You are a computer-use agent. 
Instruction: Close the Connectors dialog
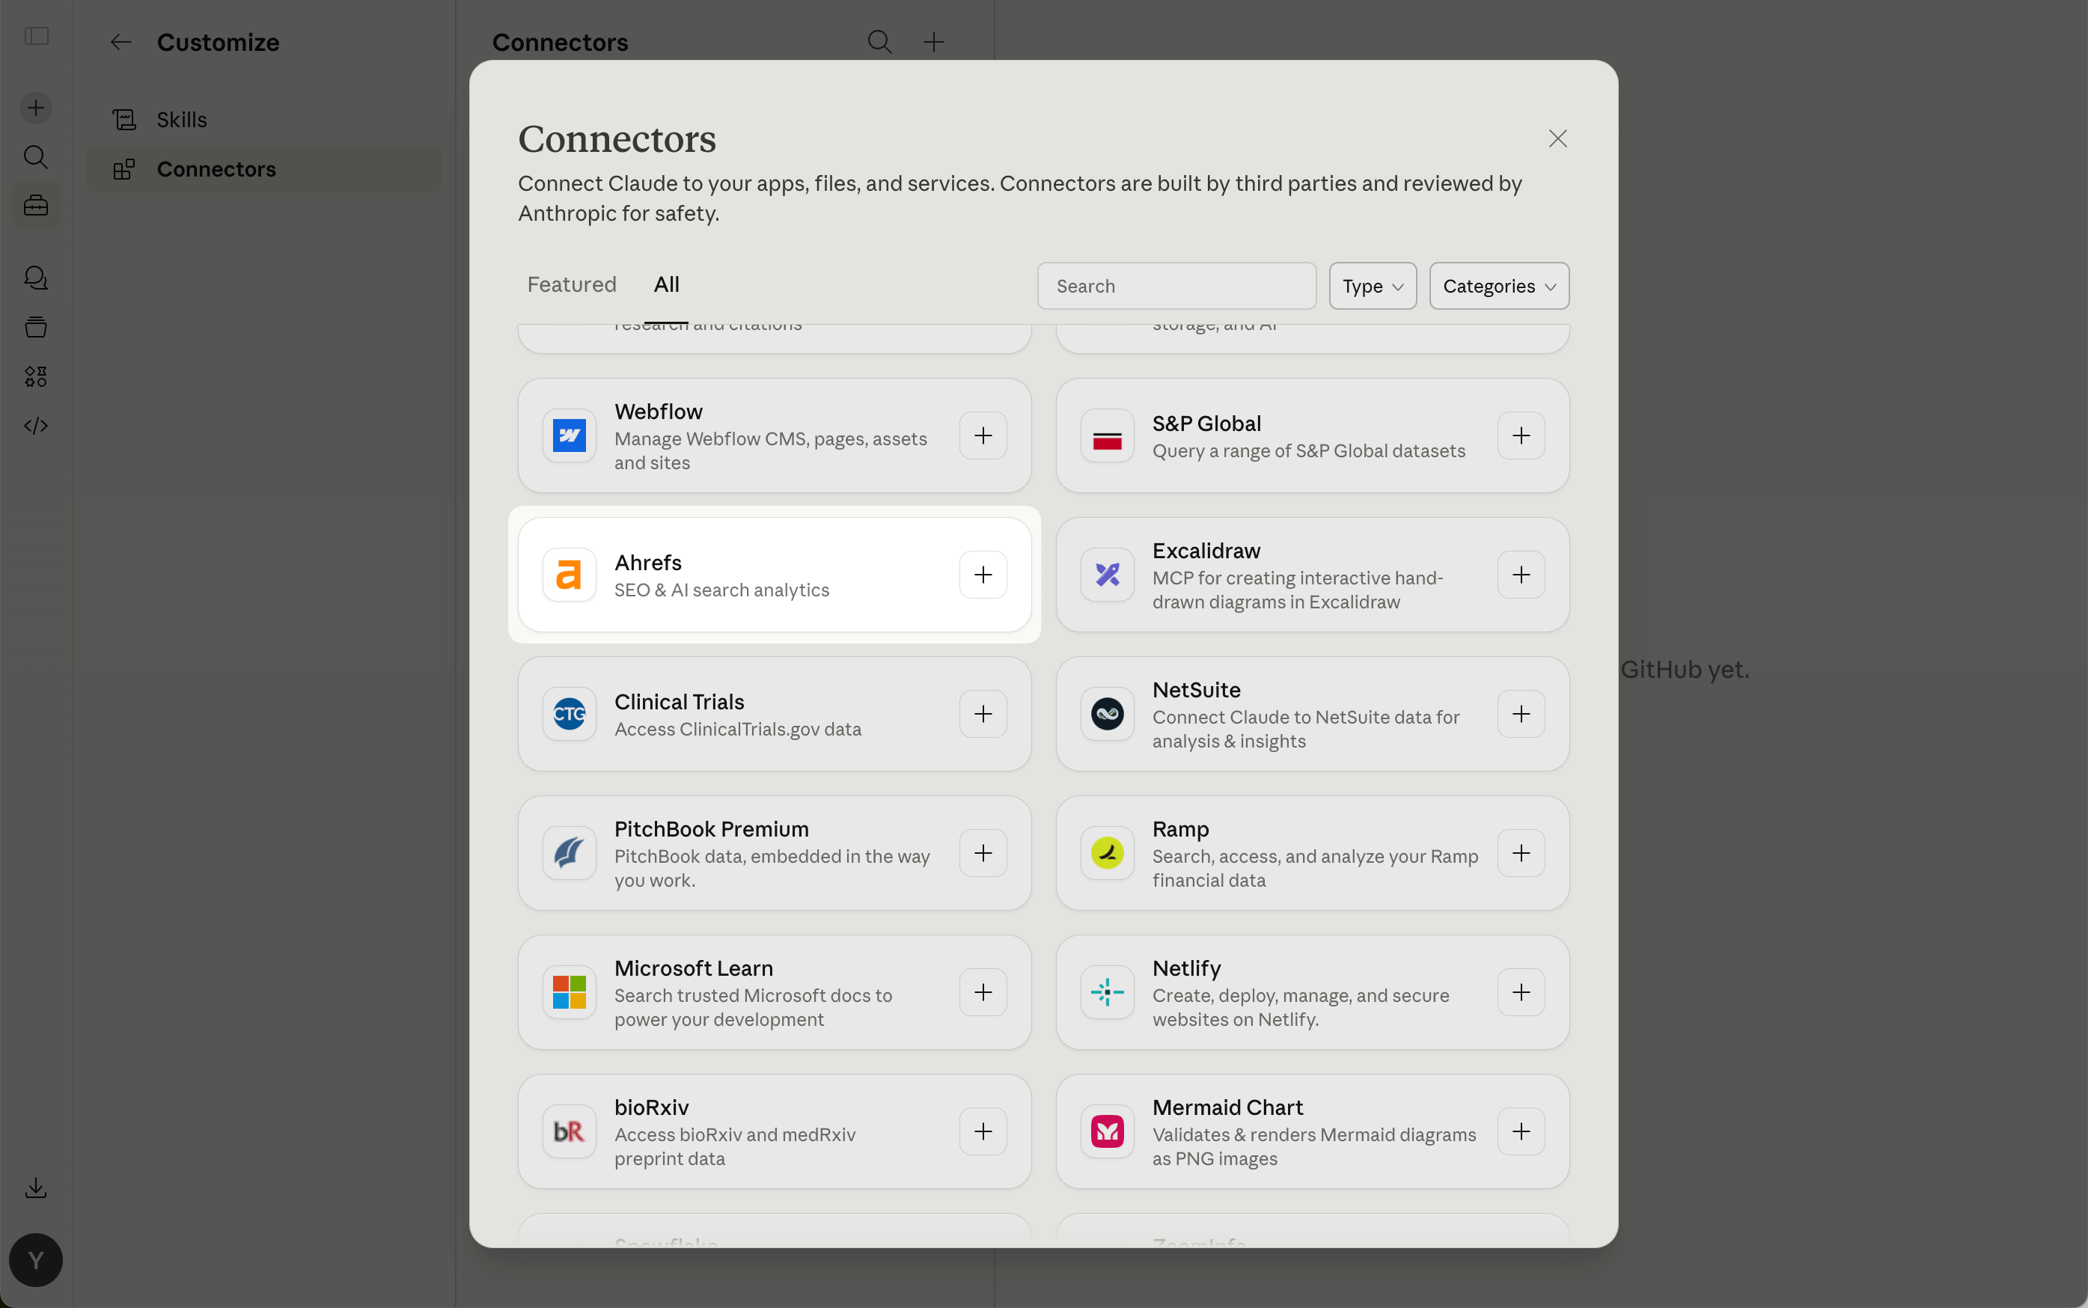1557,138
